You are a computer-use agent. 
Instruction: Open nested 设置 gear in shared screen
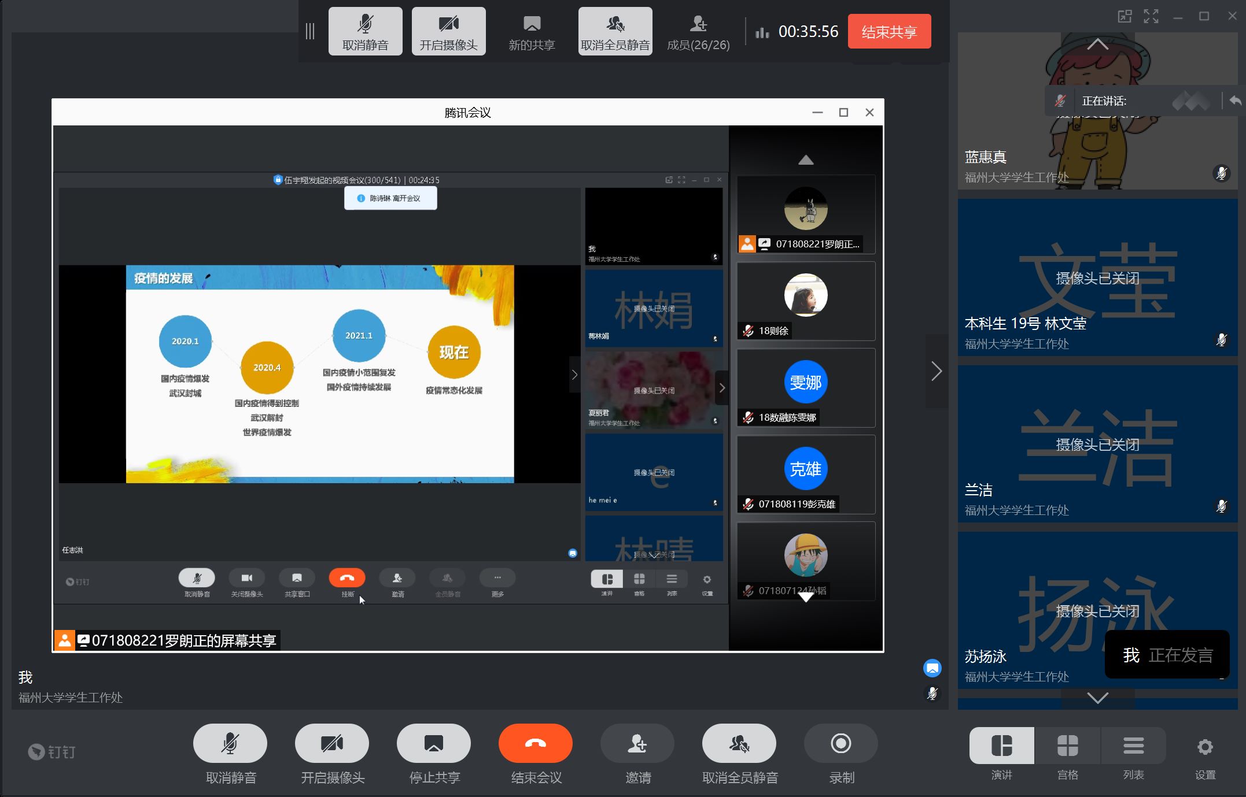(x=707, y=579)
